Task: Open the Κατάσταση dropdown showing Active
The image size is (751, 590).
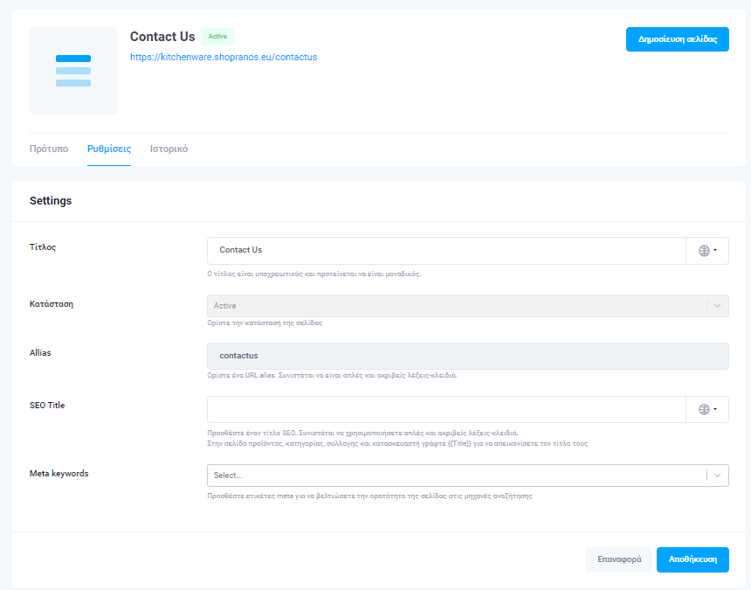Action: pos(456,306)
